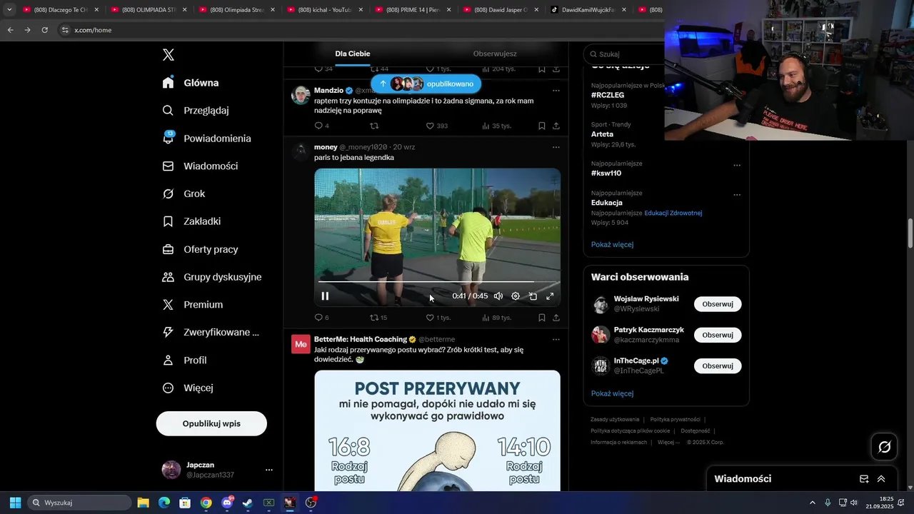Click the X logo in the sidebar
This screenshot has width=914, height=514.
pos(169,55)
